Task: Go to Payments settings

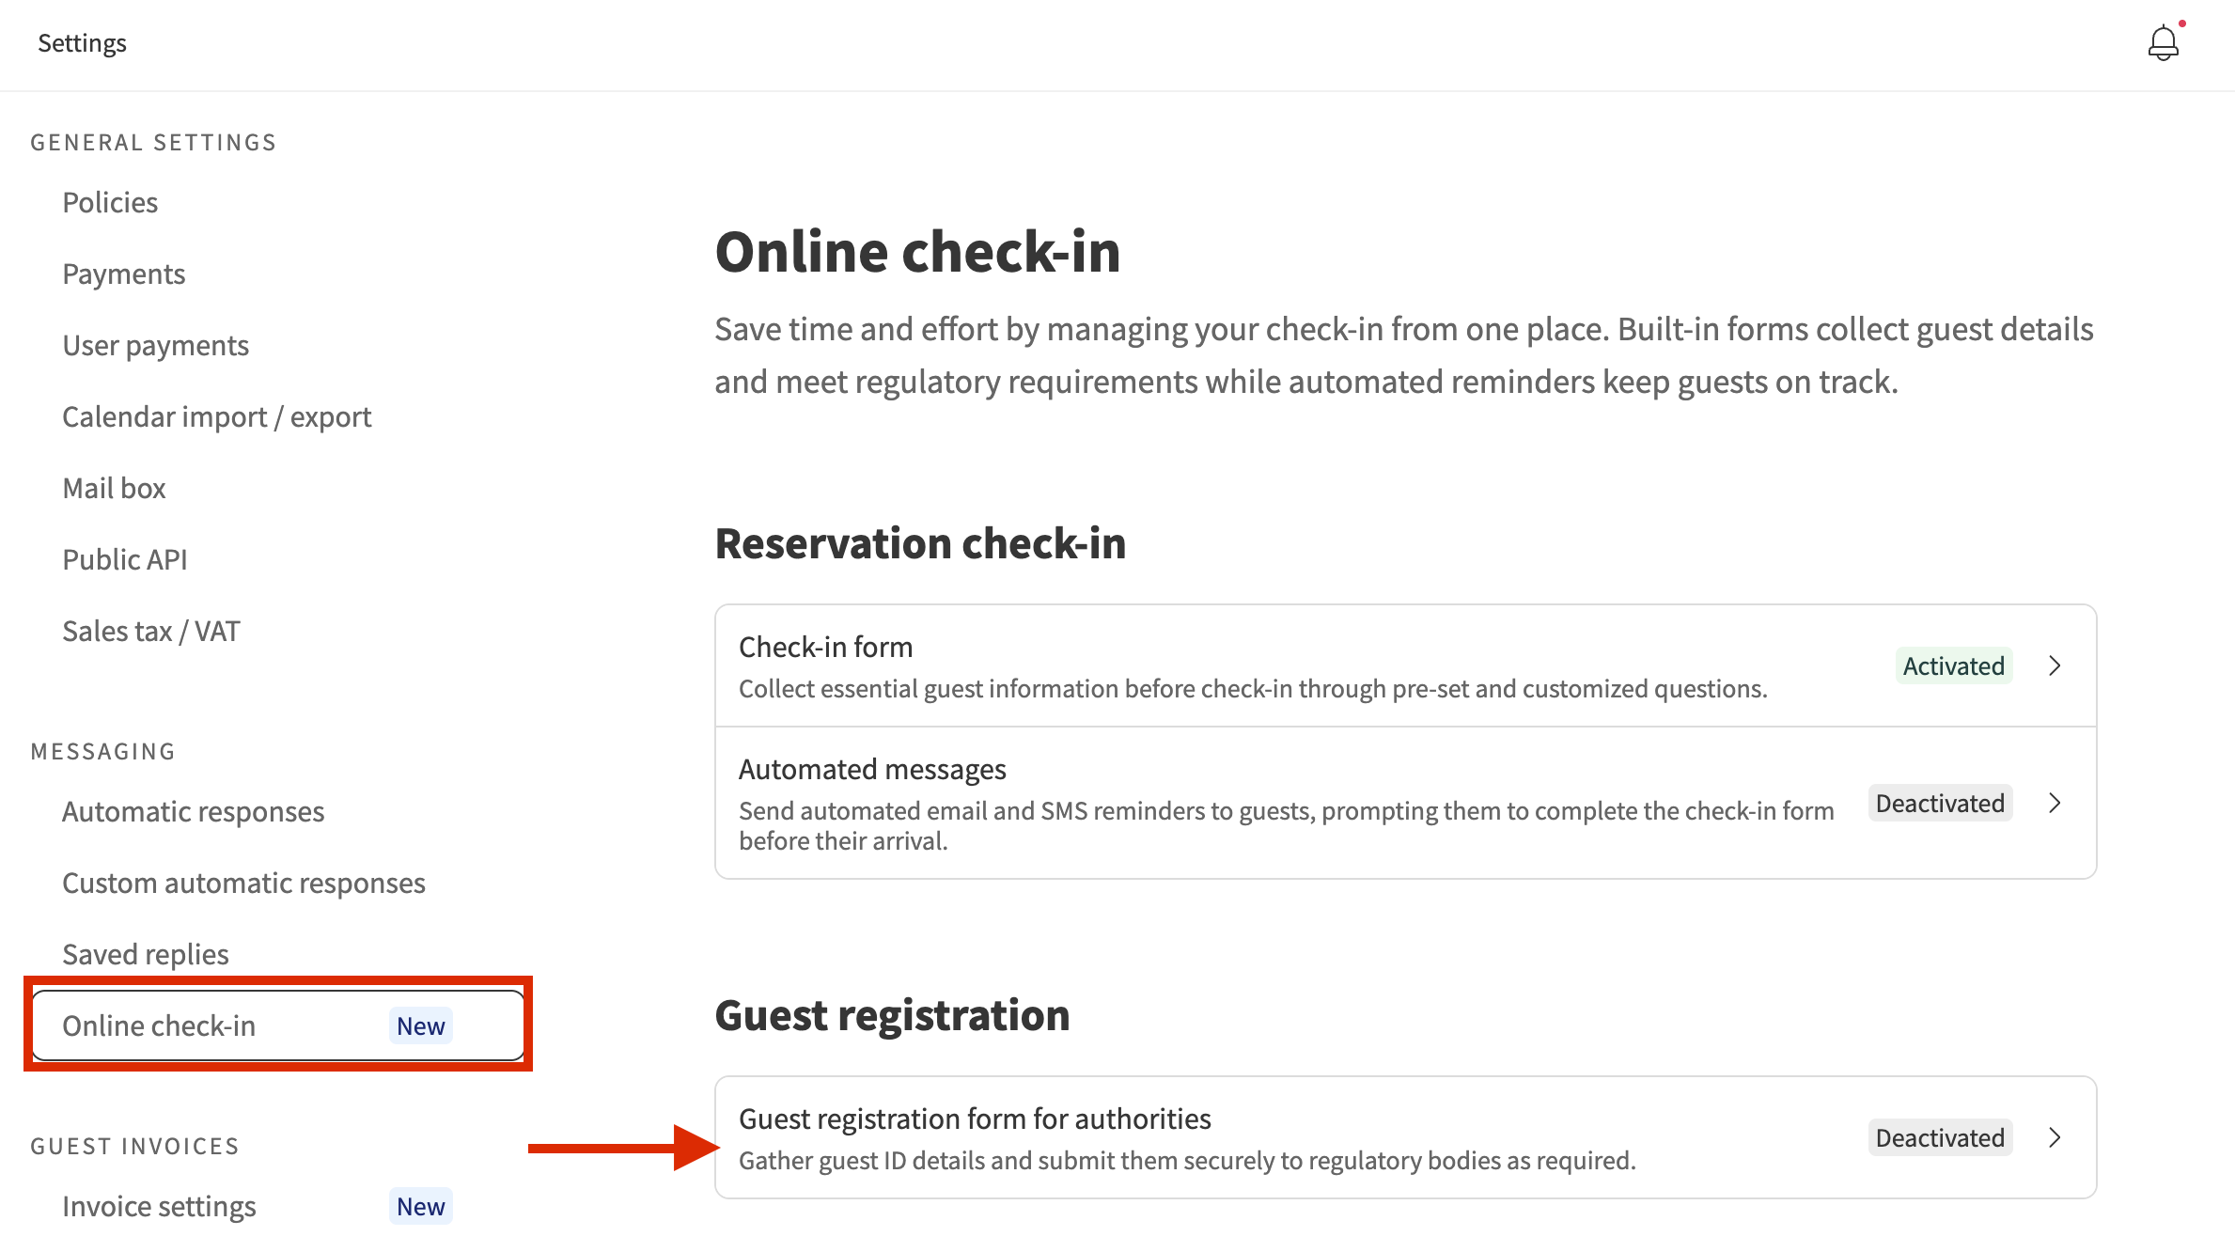Action: coord(123,274)
